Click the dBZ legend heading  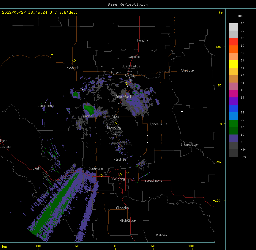tap(241, 16)
